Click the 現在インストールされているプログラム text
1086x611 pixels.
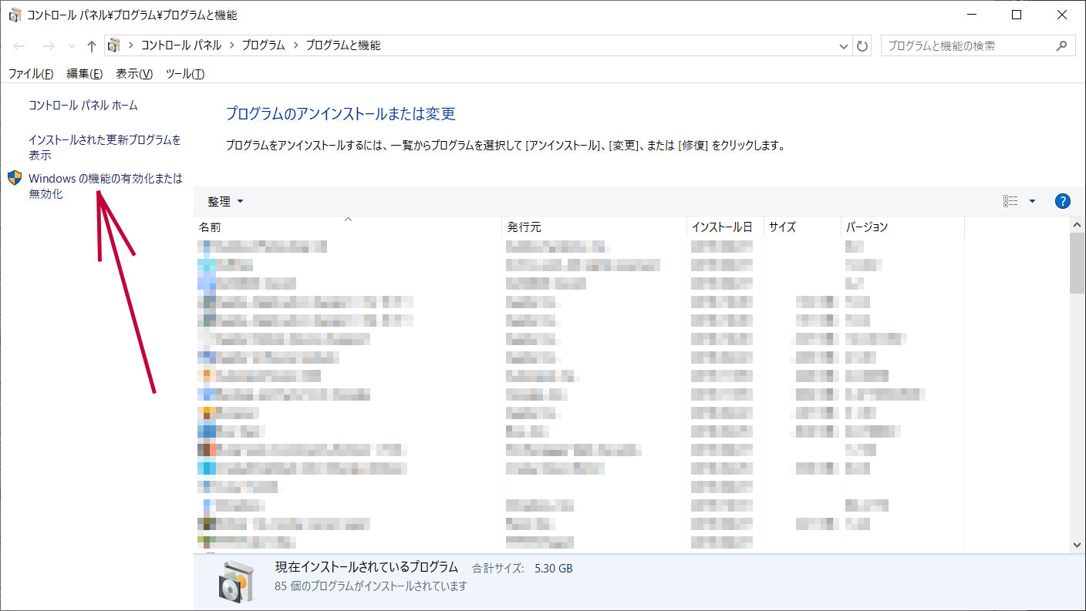pyautogui.click(x=366, y=568)
